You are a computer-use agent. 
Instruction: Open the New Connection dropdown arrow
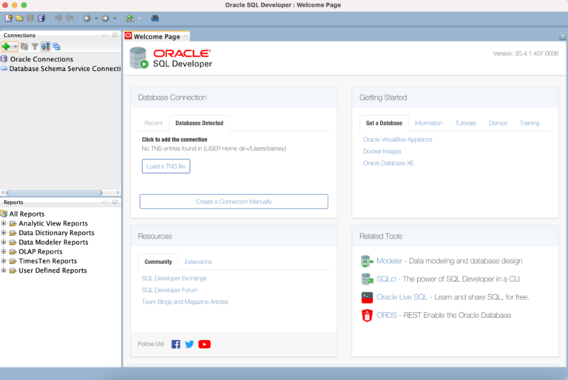[x=16, y=47]
